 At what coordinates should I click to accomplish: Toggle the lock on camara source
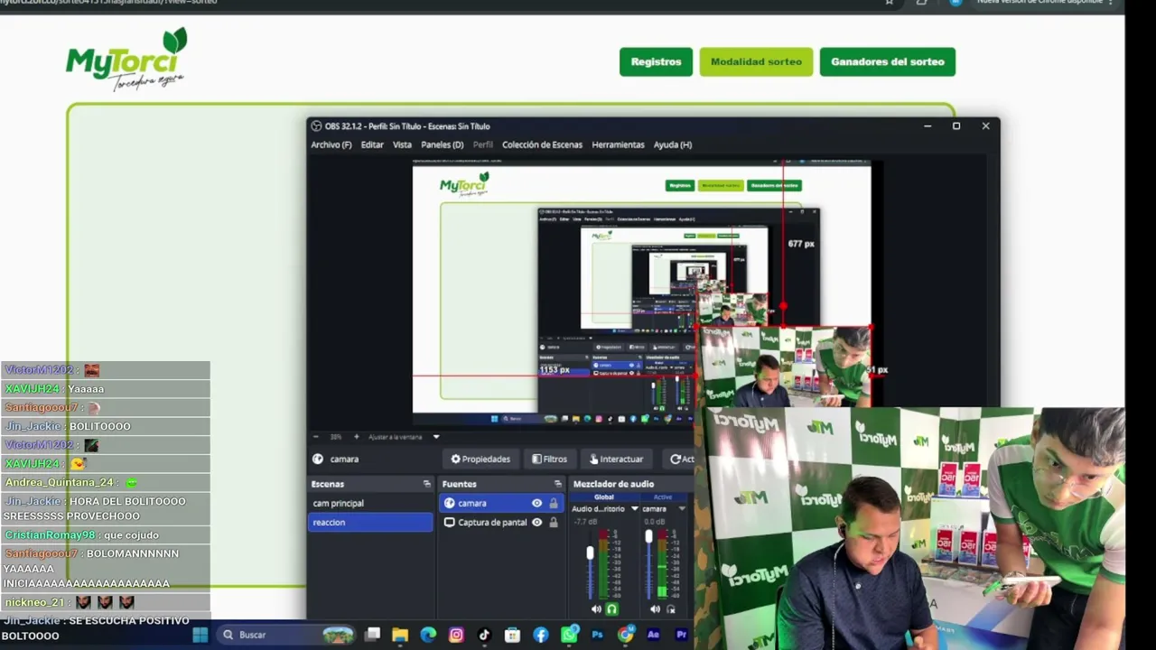(554, 503)
